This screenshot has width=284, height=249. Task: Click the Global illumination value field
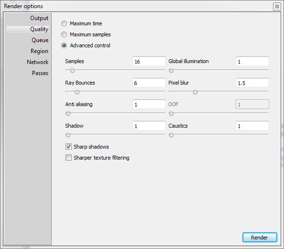[252, 61]
